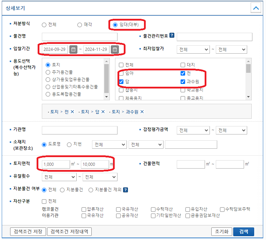Image resolution: width=266 pixels, height=240 pixels.
Task: Check 공유재산 under 이용기관
Action: pyautogui.click(x=119, y=216)
